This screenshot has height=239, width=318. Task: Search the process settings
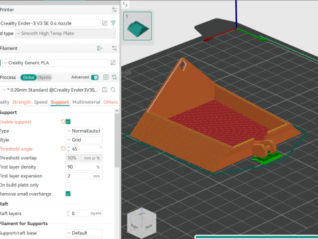[113, 90]
